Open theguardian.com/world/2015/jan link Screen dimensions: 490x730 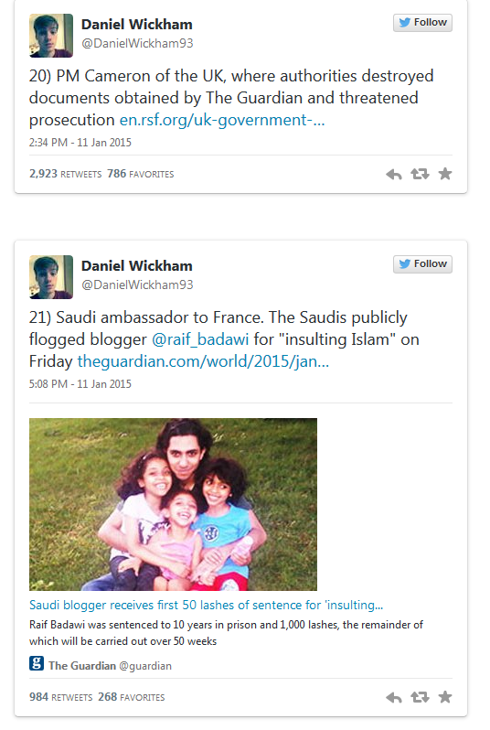coord(203,361)
